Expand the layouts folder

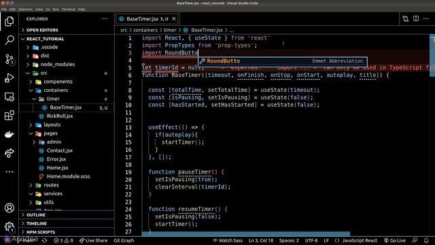point(67,125)
